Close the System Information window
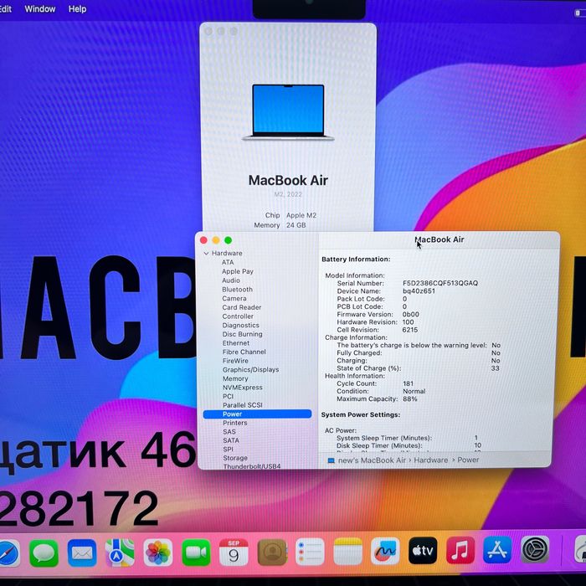This screenshot has height=586, width=586. click(203, 240)
